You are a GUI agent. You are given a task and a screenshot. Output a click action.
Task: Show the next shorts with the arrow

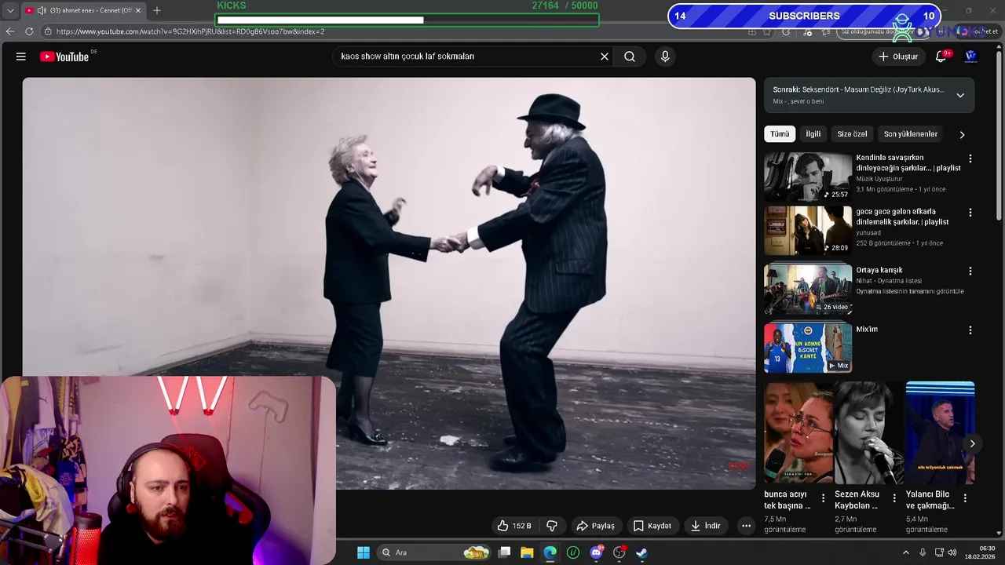click(x=972, y=443)
